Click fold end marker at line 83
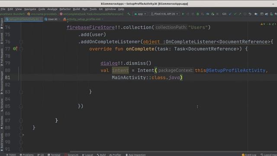Image resolution: width=277 pixels, height=156 pixels. coord(21,92)
